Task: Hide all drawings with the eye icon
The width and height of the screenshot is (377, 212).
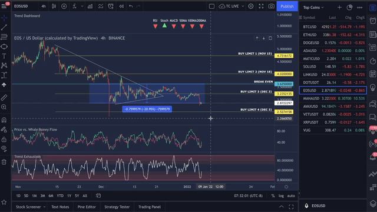Action: [x=4, y=148]
